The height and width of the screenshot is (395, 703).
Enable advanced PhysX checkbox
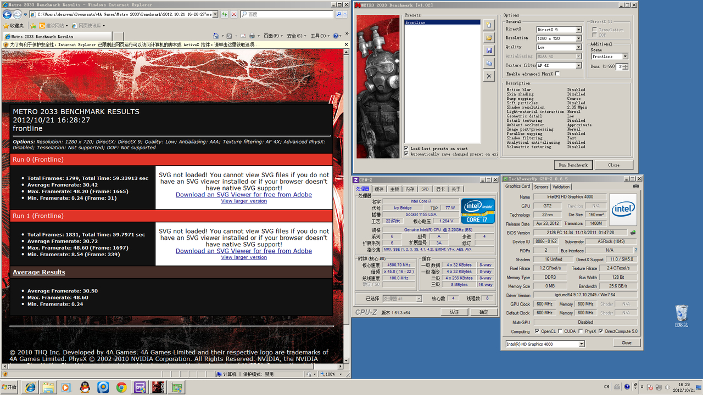point(557,74)
